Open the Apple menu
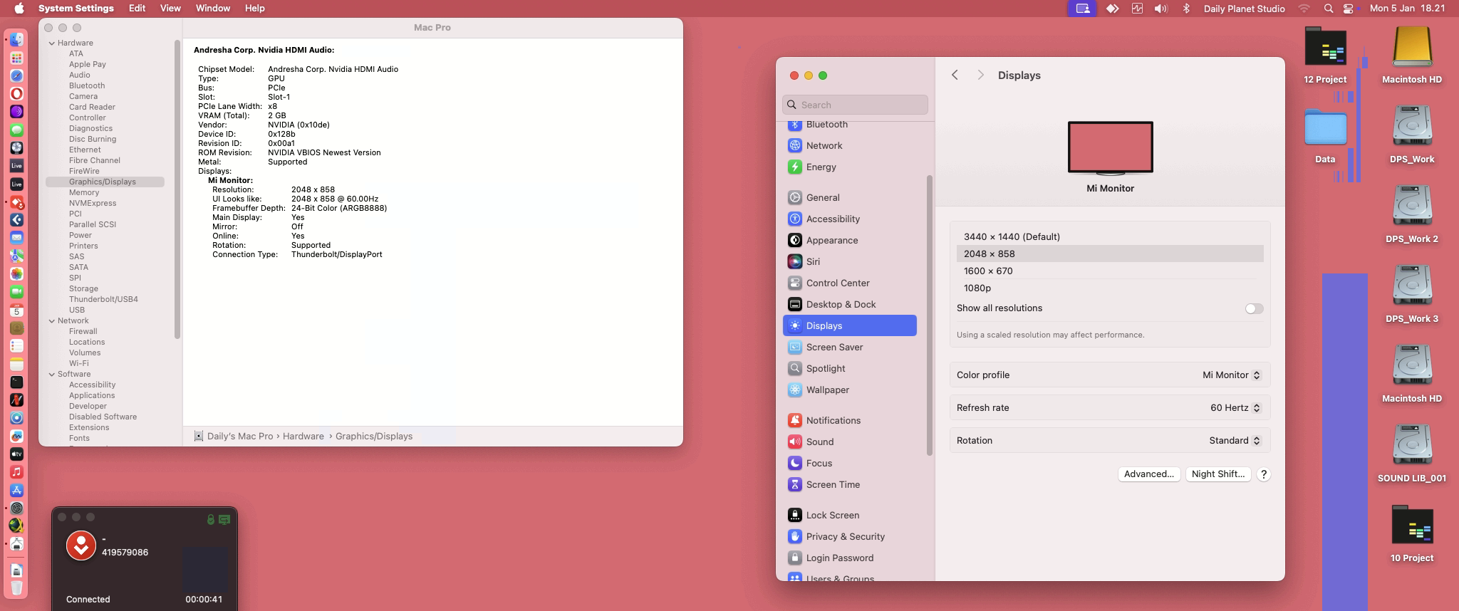Screen dimensions: 1459x611 19,9
